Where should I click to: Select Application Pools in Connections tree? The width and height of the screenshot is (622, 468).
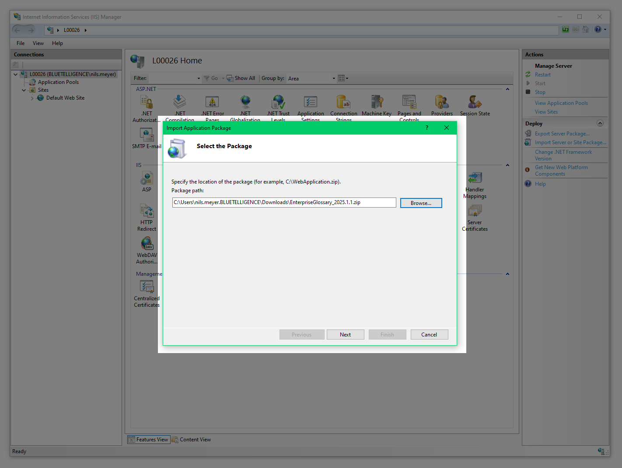point(58,82)
